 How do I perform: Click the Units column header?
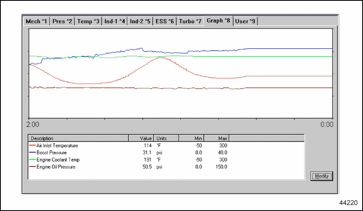coord(166,138)
